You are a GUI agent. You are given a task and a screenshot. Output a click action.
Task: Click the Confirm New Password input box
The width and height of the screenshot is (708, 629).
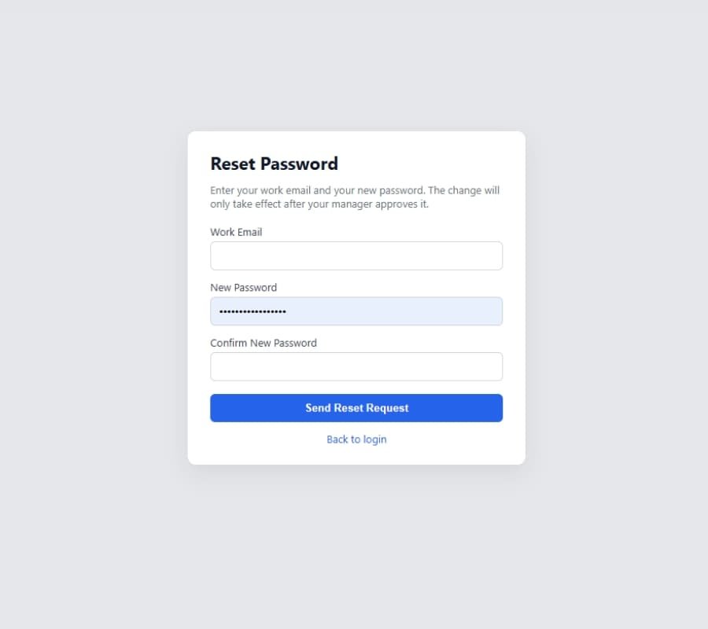click(x=356, y=366)
